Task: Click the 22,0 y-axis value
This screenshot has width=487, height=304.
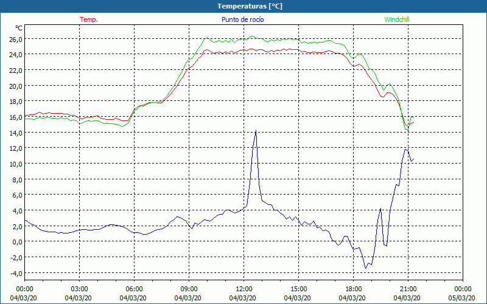Action: pyautogui.click(x=16, y=71)
